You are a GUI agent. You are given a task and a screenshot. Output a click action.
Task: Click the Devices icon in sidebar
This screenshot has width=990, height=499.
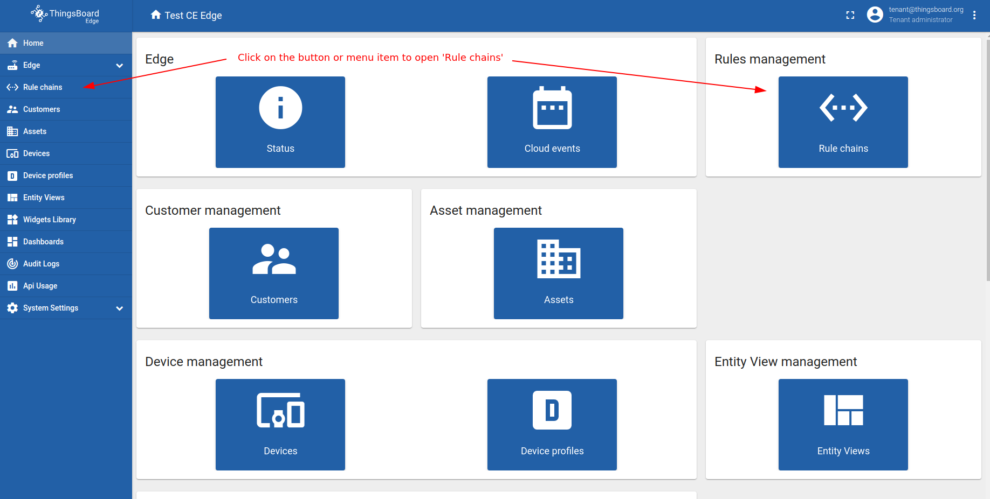coord(12,153)
